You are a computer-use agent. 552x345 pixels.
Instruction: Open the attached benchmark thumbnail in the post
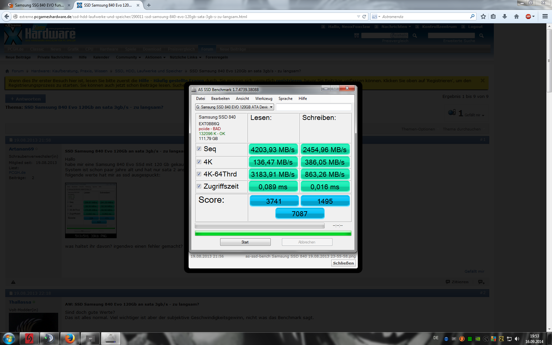pos(91,210)
